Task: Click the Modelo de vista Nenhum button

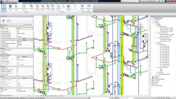Action: (25, 57)
